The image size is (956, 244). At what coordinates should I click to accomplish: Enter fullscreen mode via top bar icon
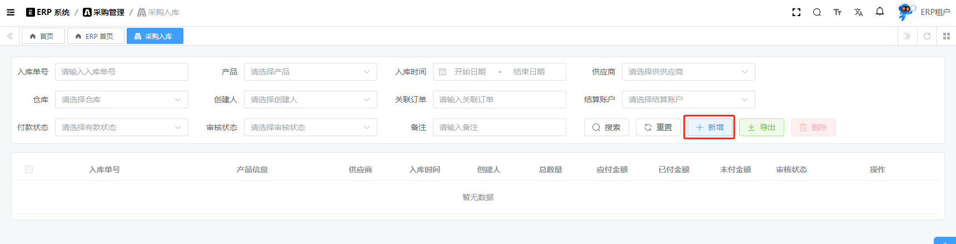click(796, 12)
